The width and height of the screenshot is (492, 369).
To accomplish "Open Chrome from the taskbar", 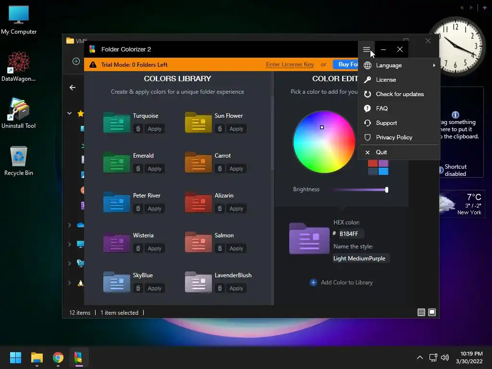I will coord(58,357).
